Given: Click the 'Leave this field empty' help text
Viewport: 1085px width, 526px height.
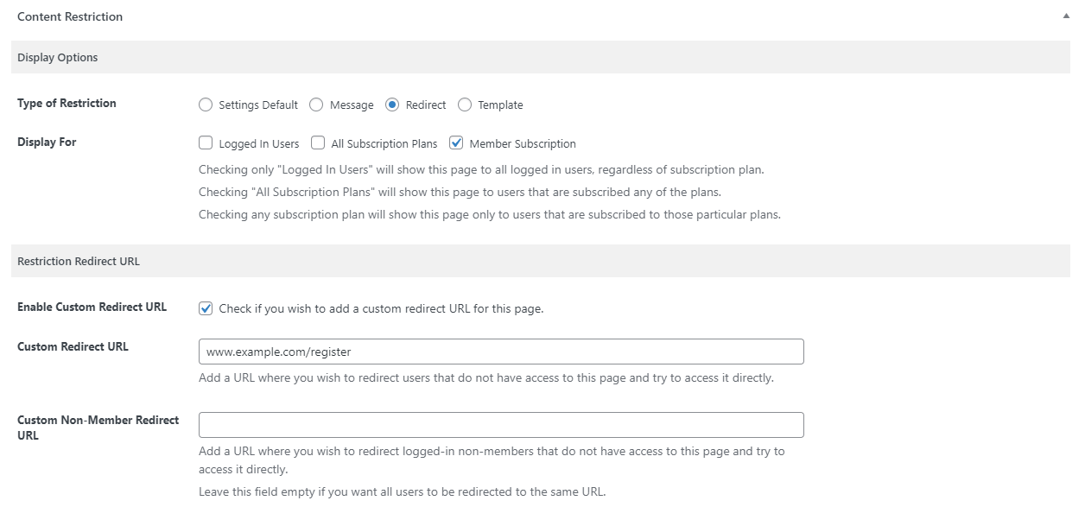Looking at the screenshot, I should [402, 492].
